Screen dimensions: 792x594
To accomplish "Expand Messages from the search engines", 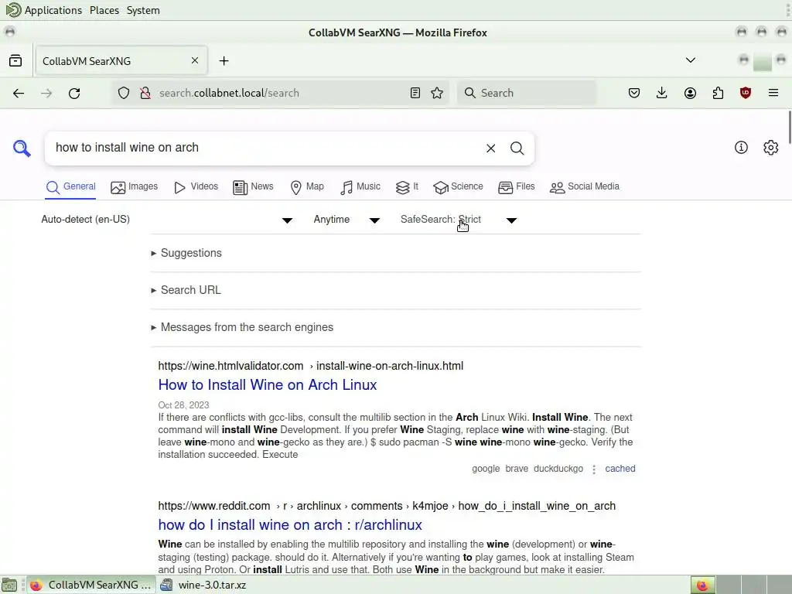I will (x=242, y=327).
